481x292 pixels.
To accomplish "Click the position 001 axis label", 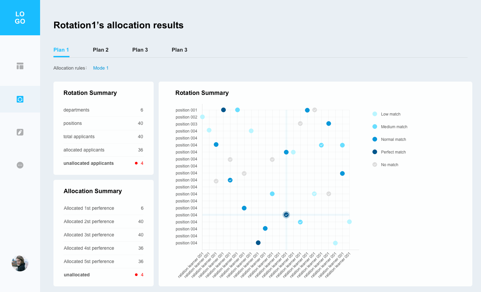I will coord(186,110).
